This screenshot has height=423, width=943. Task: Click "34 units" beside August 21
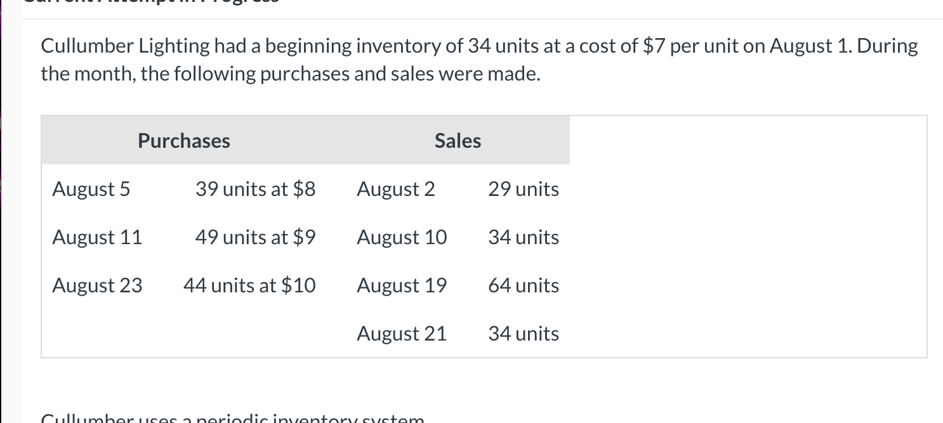[524, 334]
